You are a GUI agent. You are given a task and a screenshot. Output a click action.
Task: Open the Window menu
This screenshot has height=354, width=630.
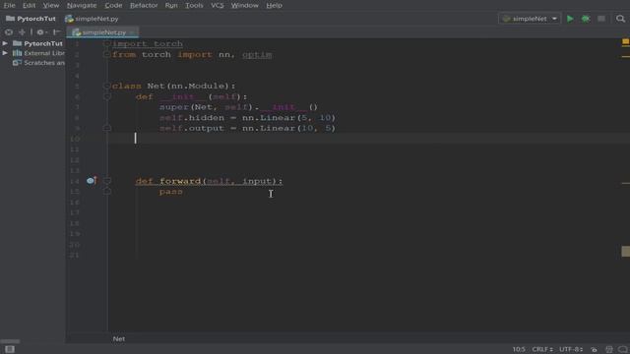click(x=245, y=5)
